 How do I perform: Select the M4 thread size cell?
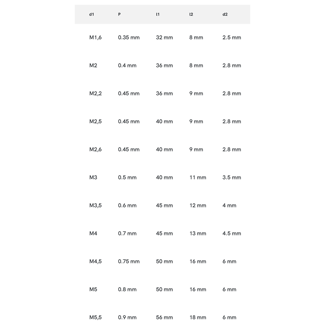[x=93, y=233]
